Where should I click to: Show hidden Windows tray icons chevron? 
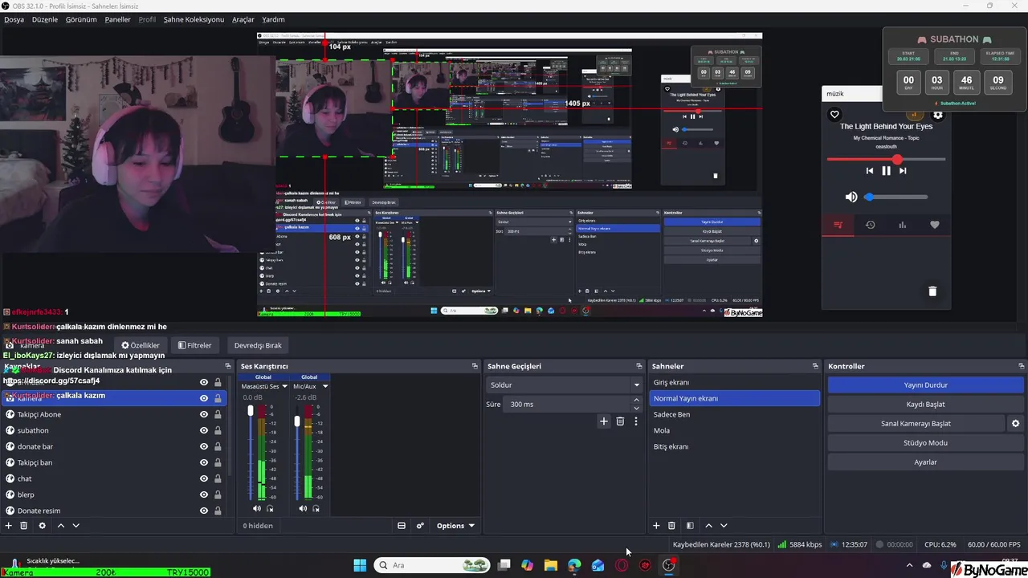point(909,565)
